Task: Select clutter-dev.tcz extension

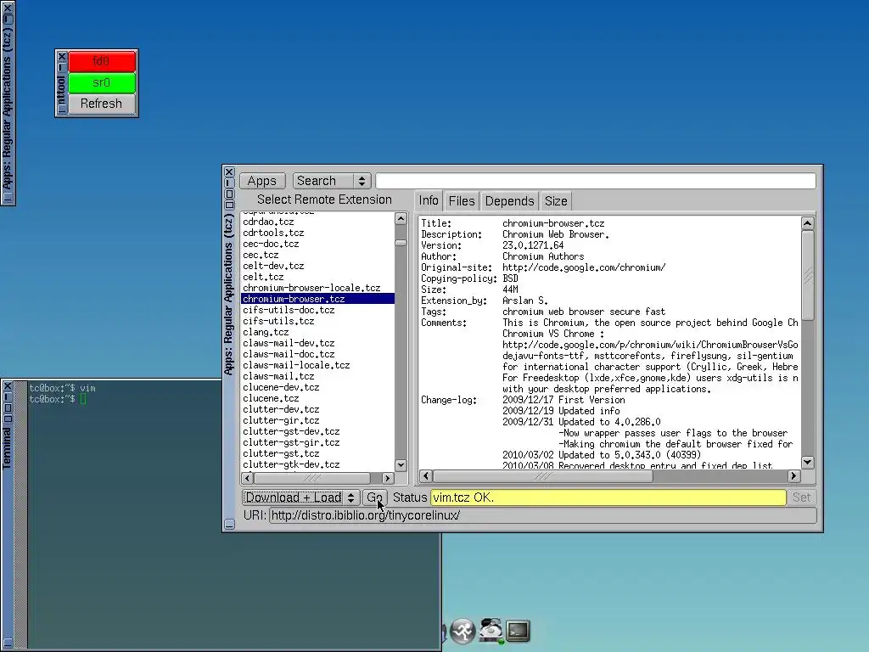Action: pyautogui.click(x=317, y=409)
